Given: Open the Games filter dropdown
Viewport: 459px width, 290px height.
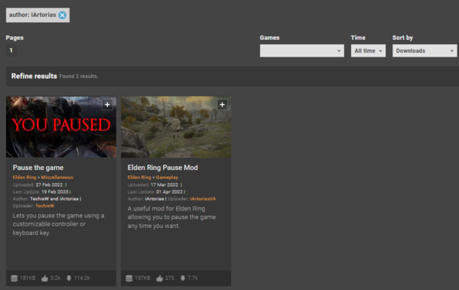Looking at the screenshot, I should click(302, 51).
